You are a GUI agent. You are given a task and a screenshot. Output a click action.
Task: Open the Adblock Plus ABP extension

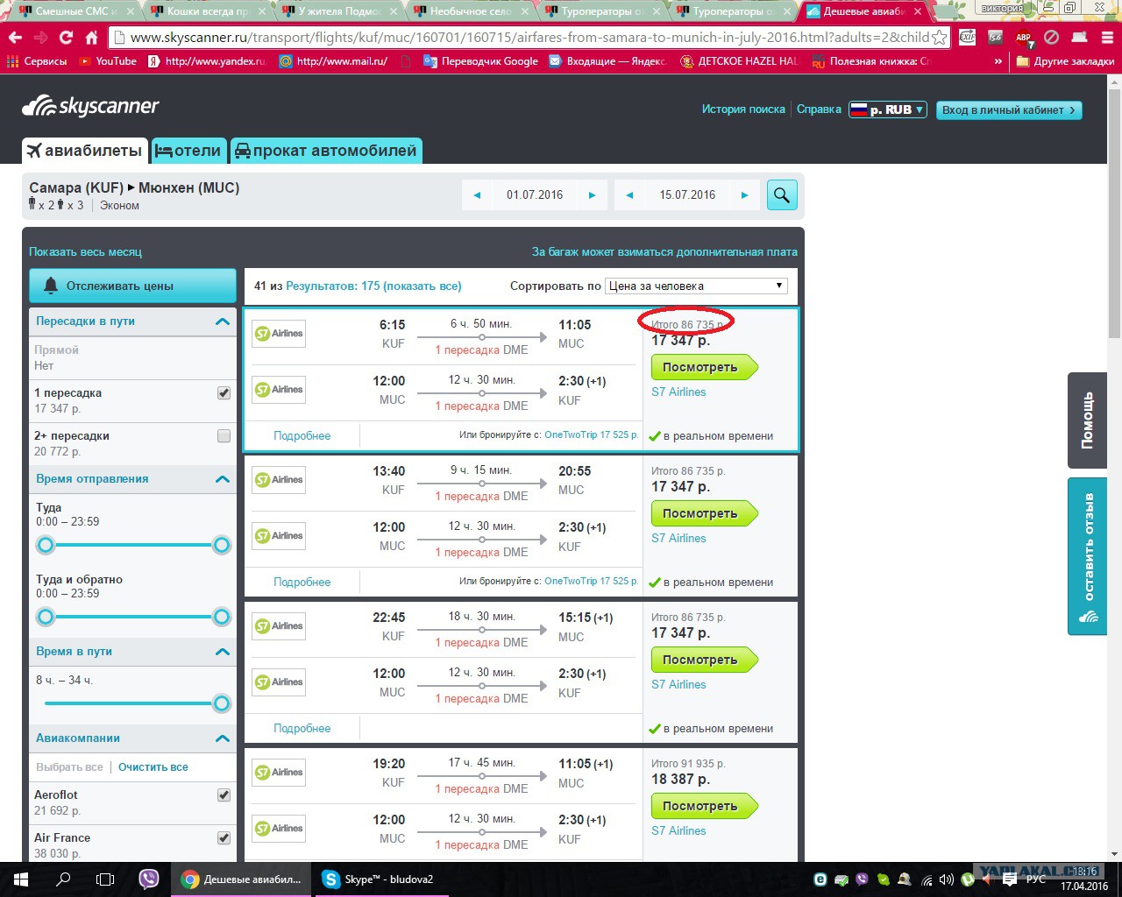1023,38
